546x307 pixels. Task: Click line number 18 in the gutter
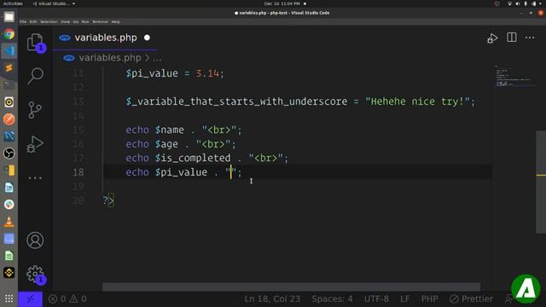coord(78,172)
